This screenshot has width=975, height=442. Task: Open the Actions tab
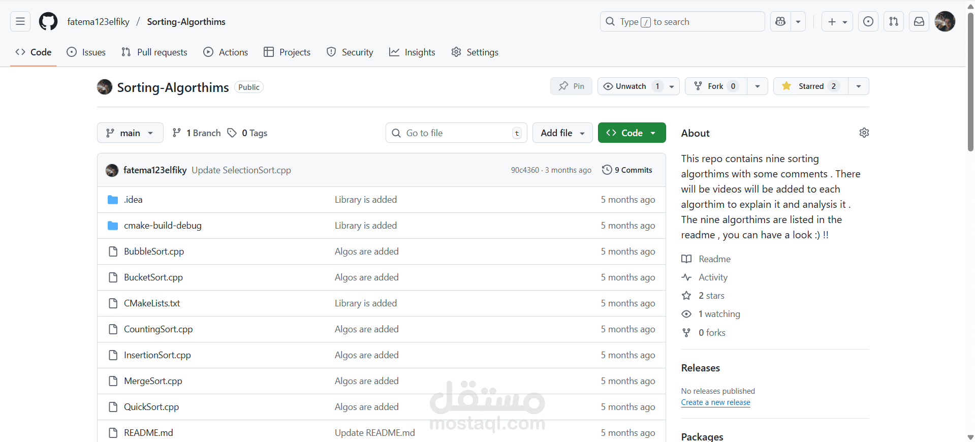(x=226, y=52)
